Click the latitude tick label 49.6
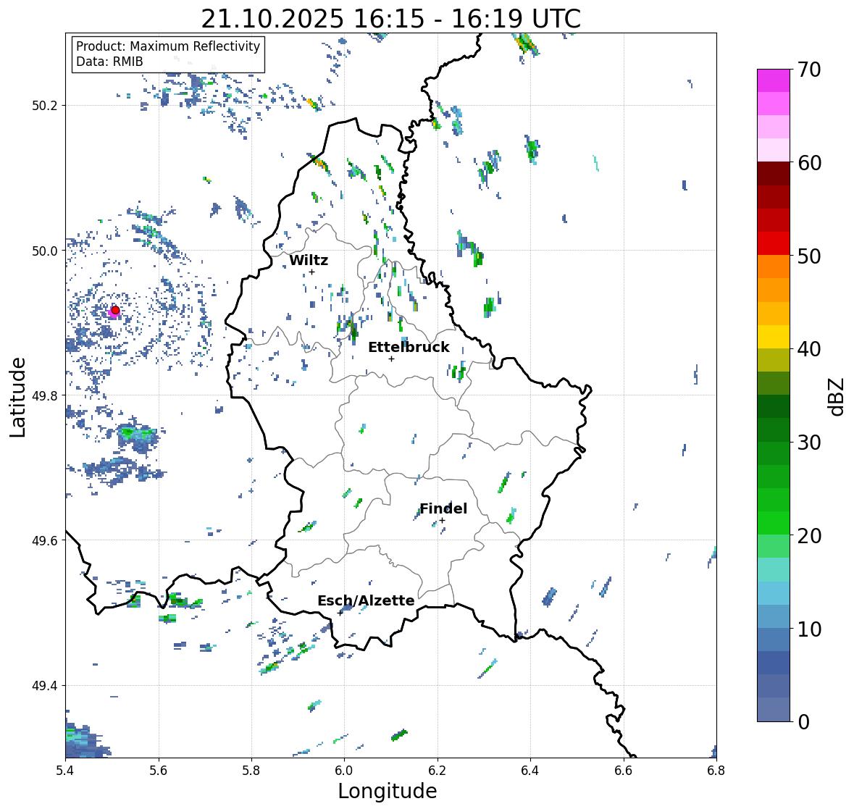 tap(45, 540)
